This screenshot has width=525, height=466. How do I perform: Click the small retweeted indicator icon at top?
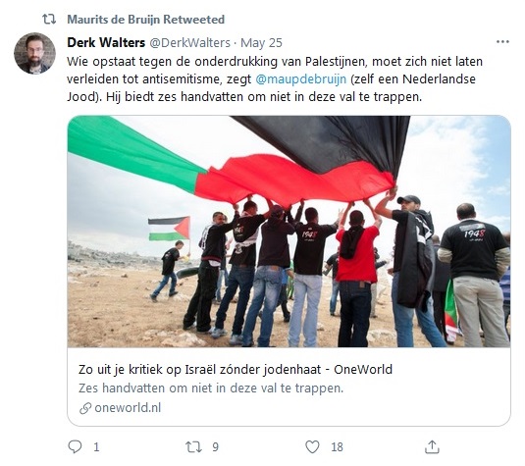(49, 20)
